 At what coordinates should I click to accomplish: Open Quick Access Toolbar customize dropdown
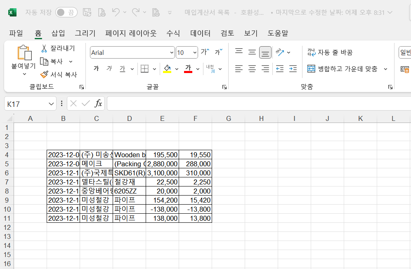click(170, 12)
